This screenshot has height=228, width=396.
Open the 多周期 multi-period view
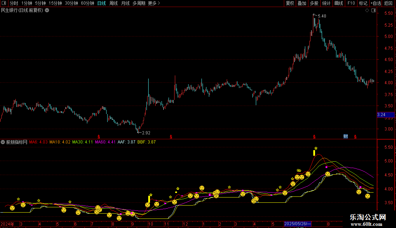point(139,3)
